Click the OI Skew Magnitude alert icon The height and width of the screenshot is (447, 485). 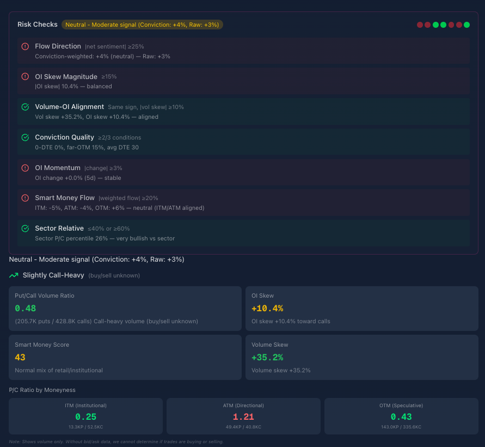pos(25,77)
